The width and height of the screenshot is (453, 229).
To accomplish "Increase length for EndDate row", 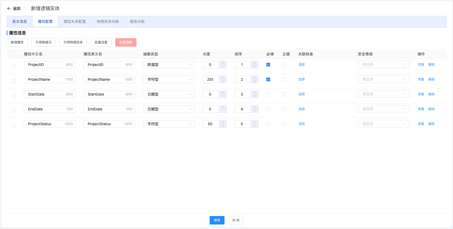I will point(223,107).
